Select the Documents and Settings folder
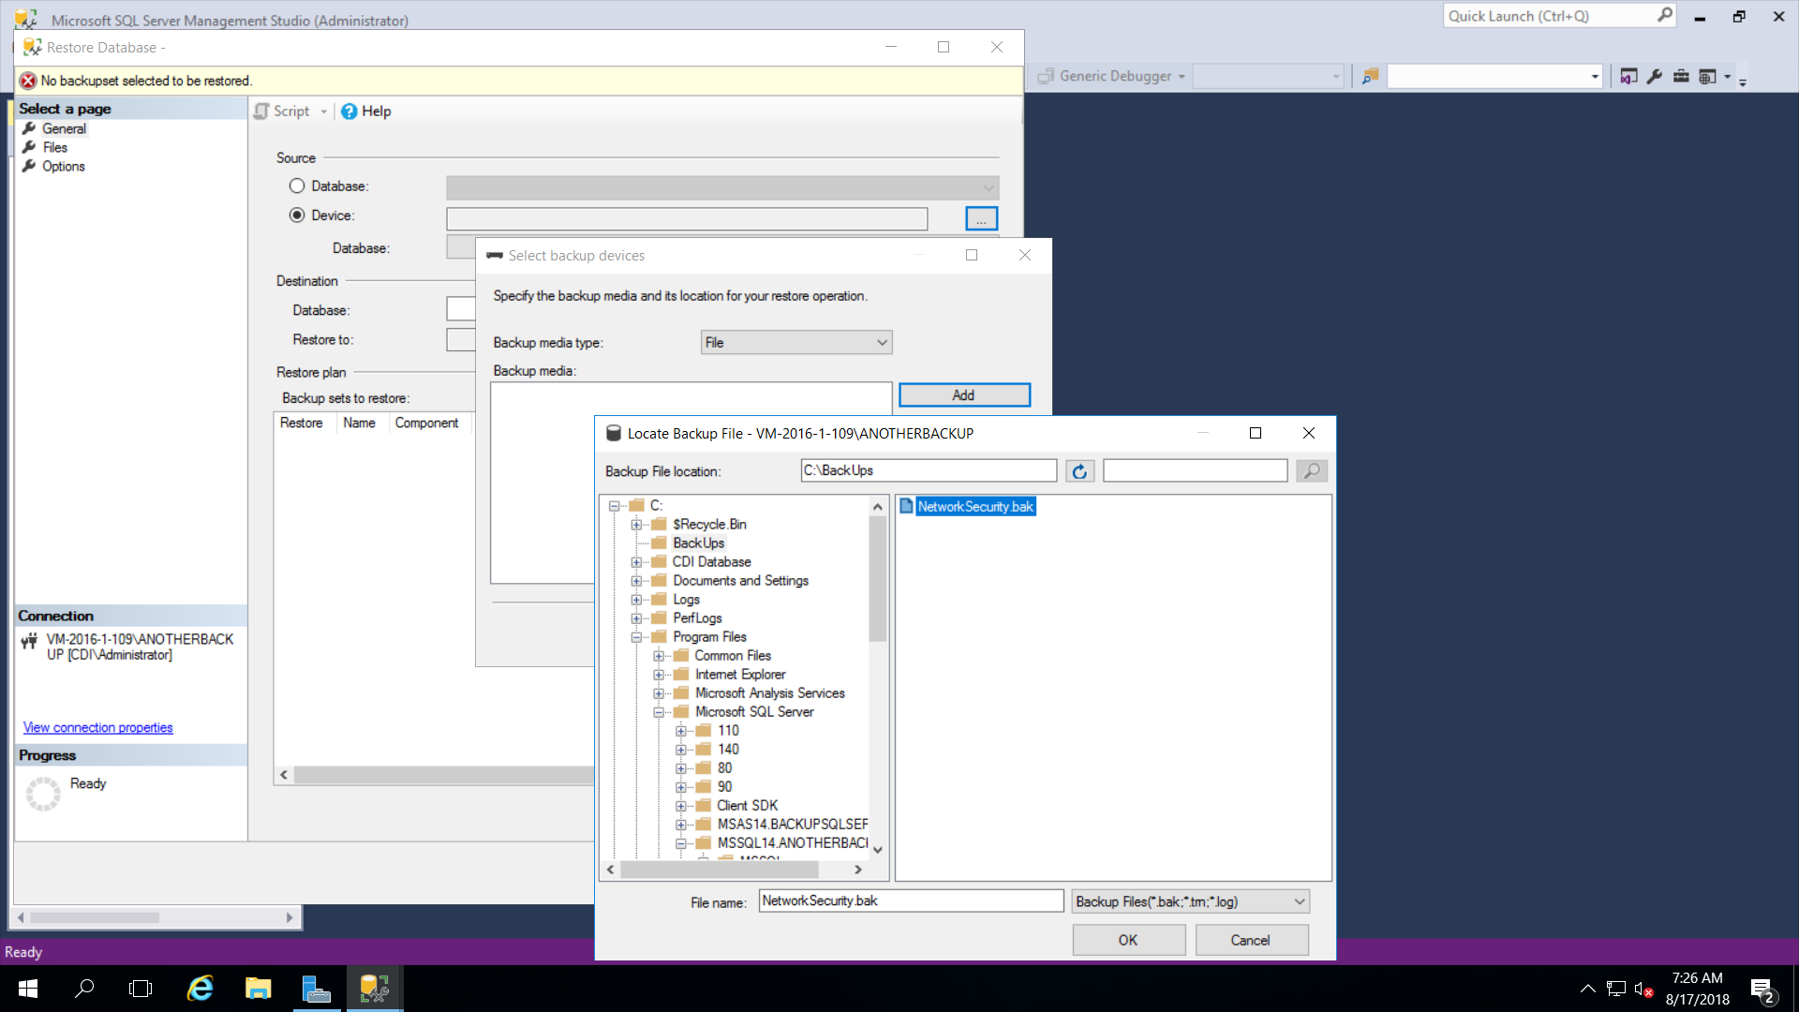 click(740, 581)
